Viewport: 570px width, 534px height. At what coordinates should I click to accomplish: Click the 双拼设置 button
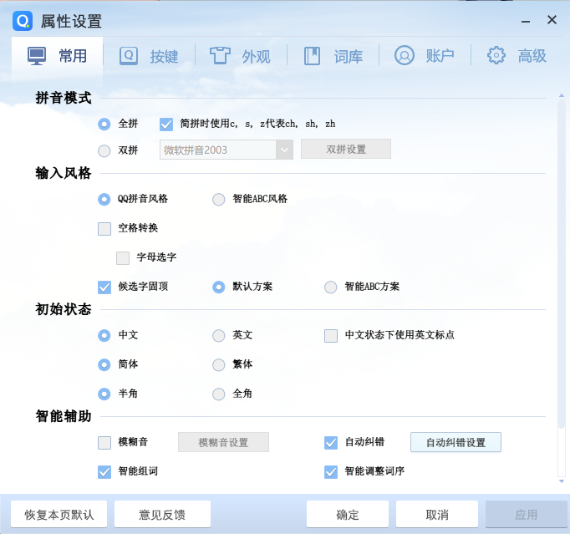(x=346, y=149)
